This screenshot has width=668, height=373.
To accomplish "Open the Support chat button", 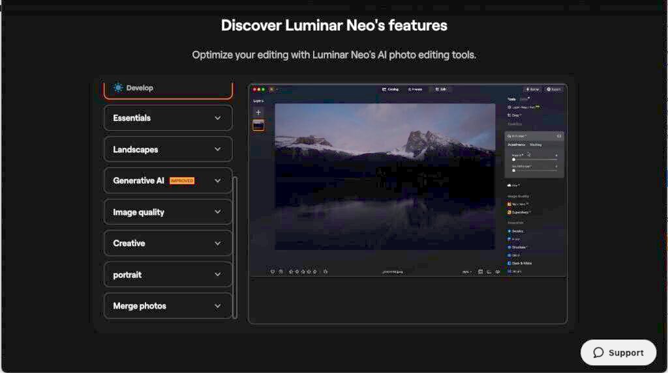I will 618,353.
